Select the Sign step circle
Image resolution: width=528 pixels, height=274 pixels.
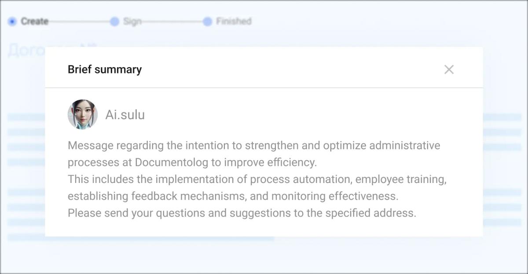click(114, 22)
